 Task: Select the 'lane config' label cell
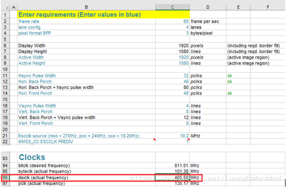click(x=86, y=27)
